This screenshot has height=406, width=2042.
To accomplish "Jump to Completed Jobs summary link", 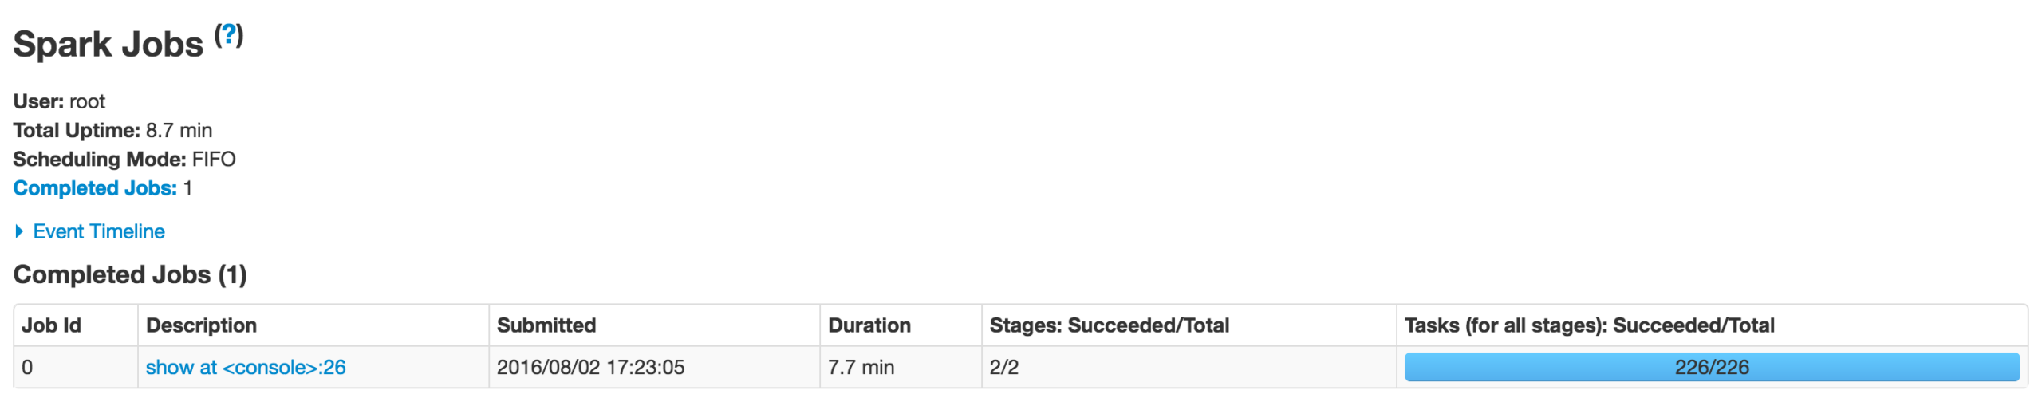I will coord(95,188).
